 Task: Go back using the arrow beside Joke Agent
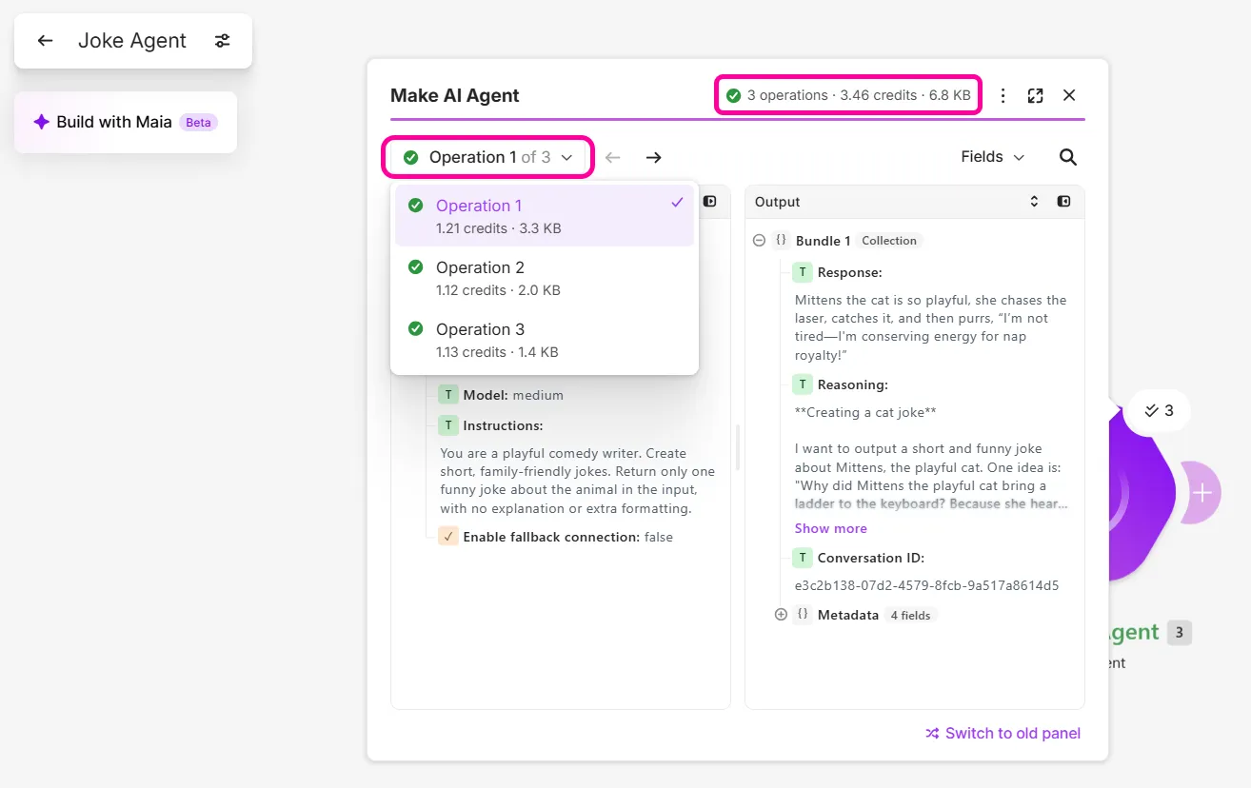pos(45,41)
